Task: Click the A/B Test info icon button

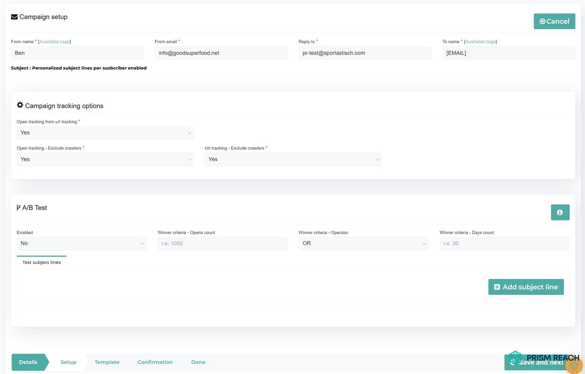Action: coord(560,213)
